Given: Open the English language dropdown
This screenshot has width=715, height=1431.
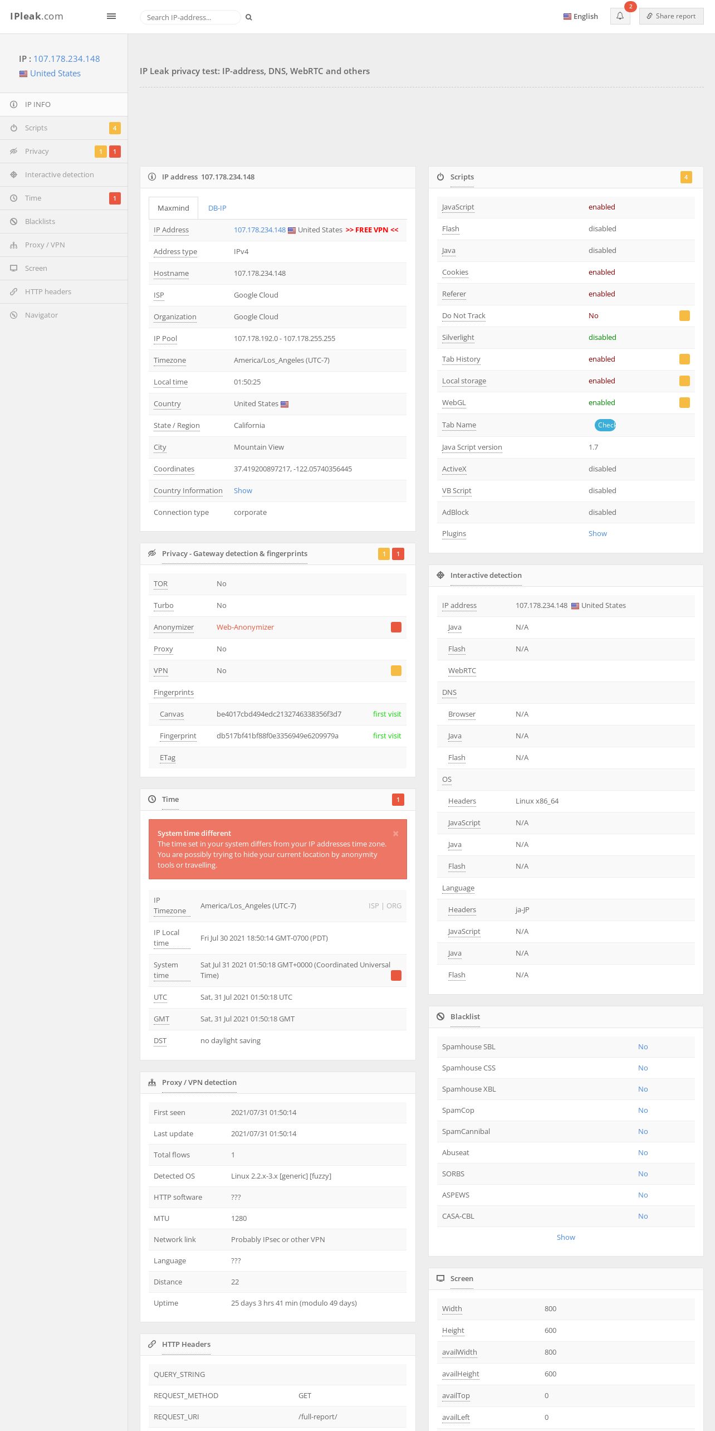Looking at the screenshot, I should (x=580, y=16).
